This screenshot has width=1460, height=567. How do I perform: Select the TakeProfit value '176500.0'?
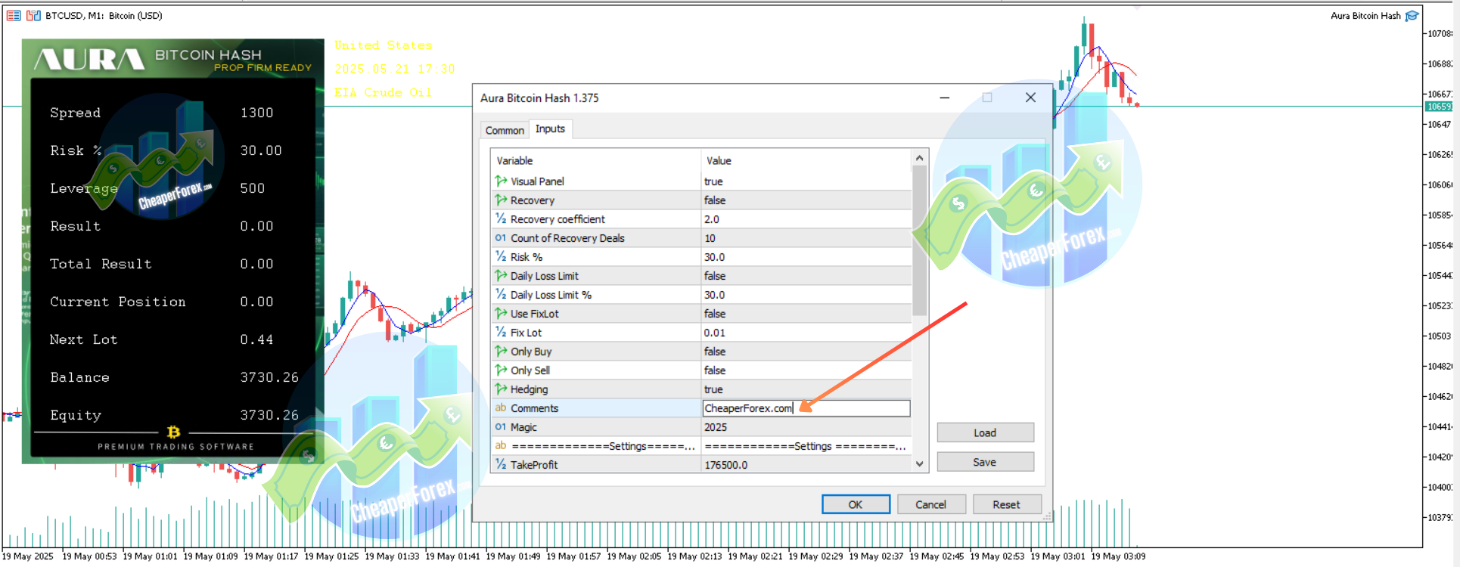tap(726, 465)
